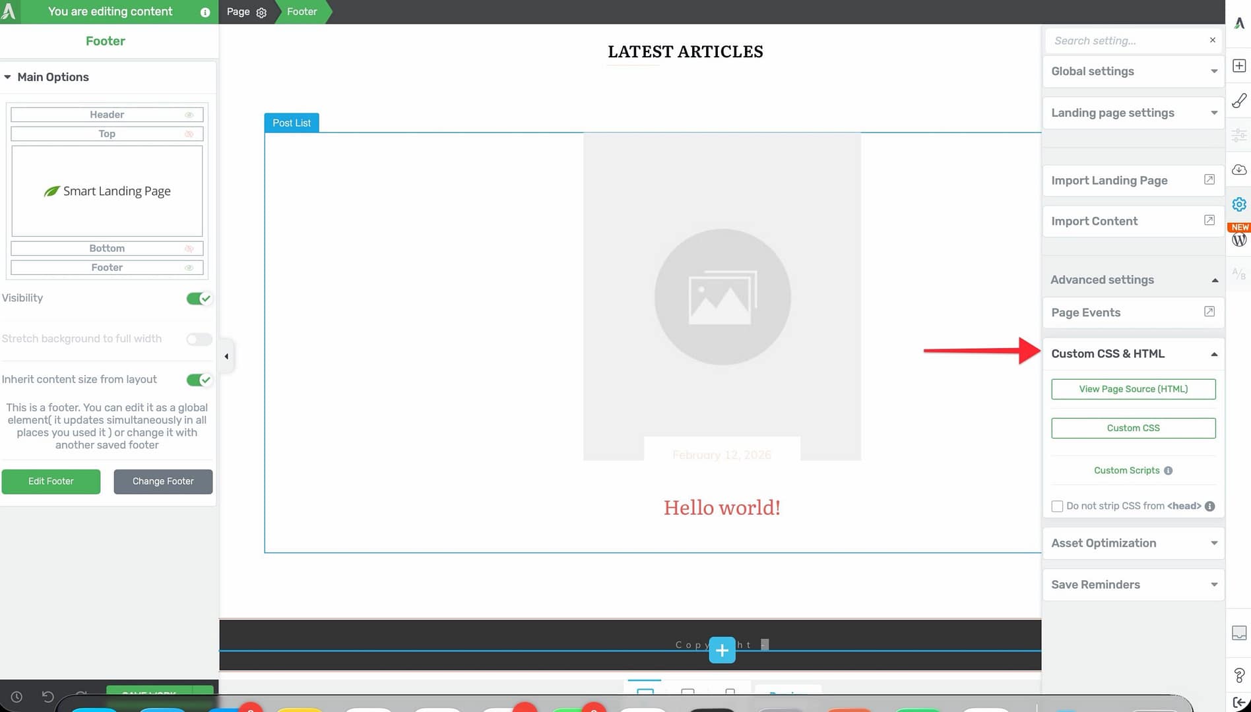Expand the Asset Optimization section
1251x712 pixels.
pyautogui.click(x=1133, y=543)
